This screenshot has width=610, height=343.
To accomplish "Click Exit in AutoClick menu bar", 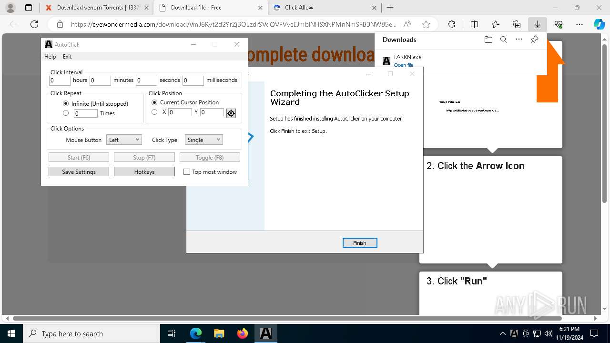I will pyautogui.click(x=67, y=56).
